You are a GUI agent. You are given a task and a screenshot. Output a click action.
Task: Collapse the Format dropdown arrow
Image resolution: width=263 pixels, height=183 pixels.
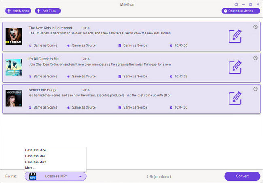point(81,177)
